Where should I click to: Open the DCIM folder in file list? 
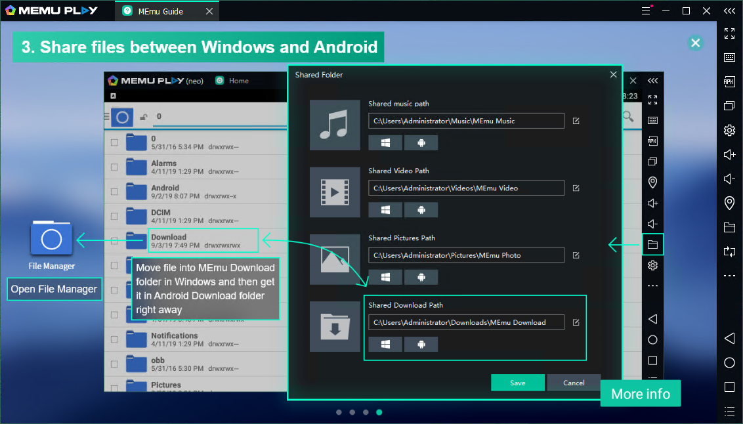pos(195,216)
